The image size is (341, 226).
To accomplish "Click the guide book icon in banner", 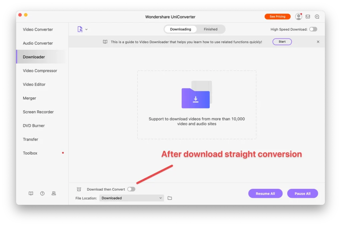I will pos(105,42).
